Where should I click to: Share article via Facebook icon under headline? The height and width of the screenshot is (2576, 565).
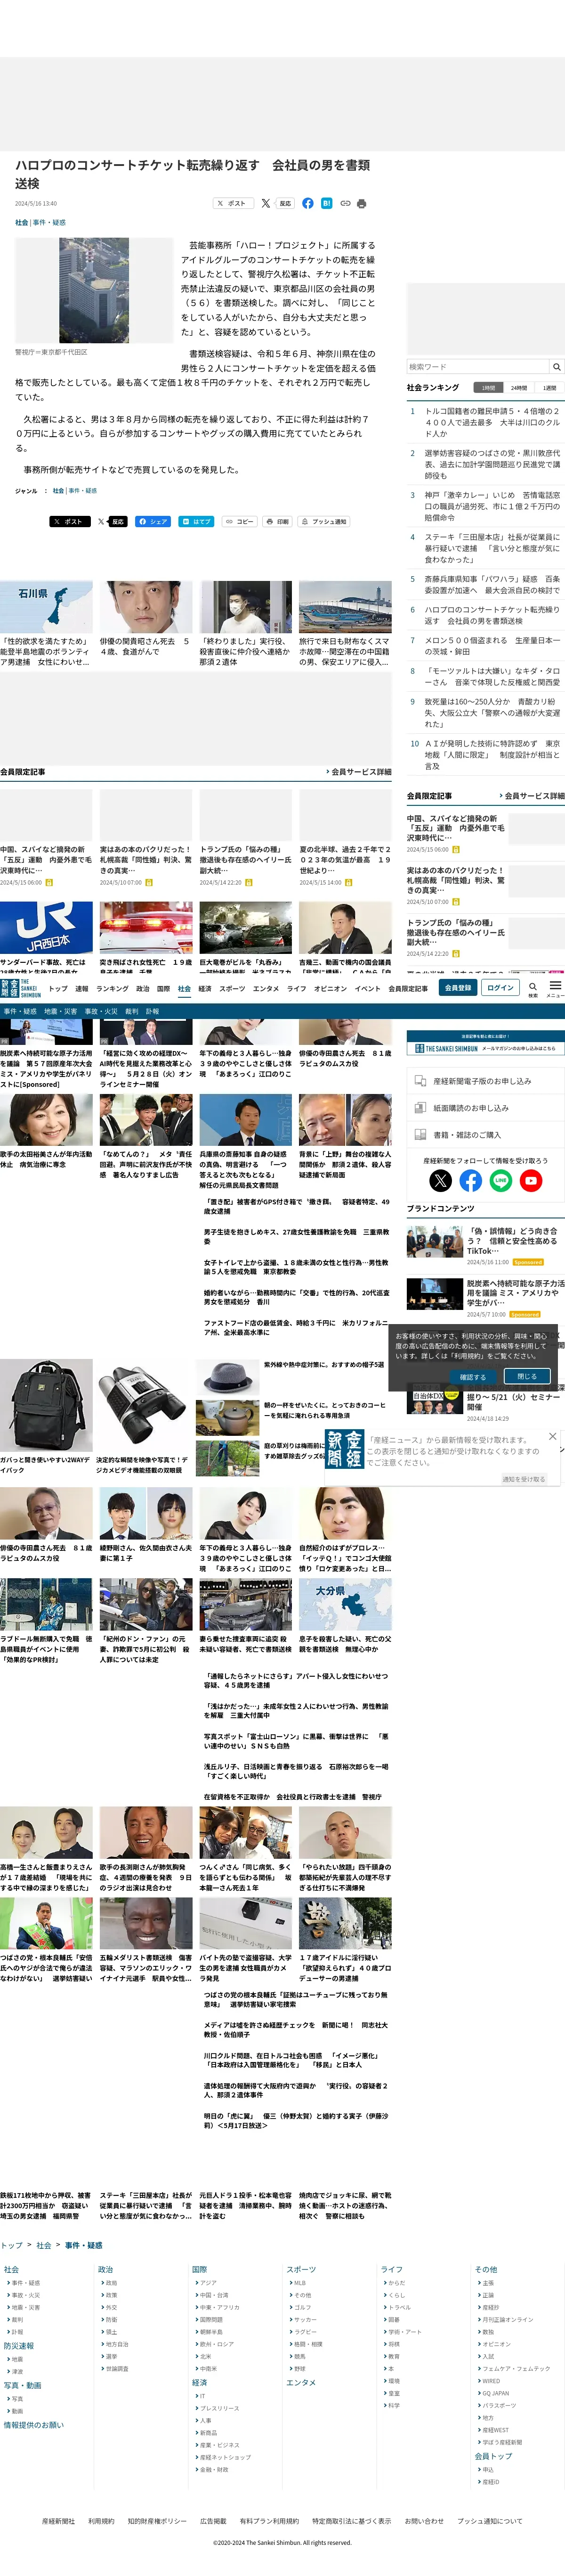click(307, 203)
